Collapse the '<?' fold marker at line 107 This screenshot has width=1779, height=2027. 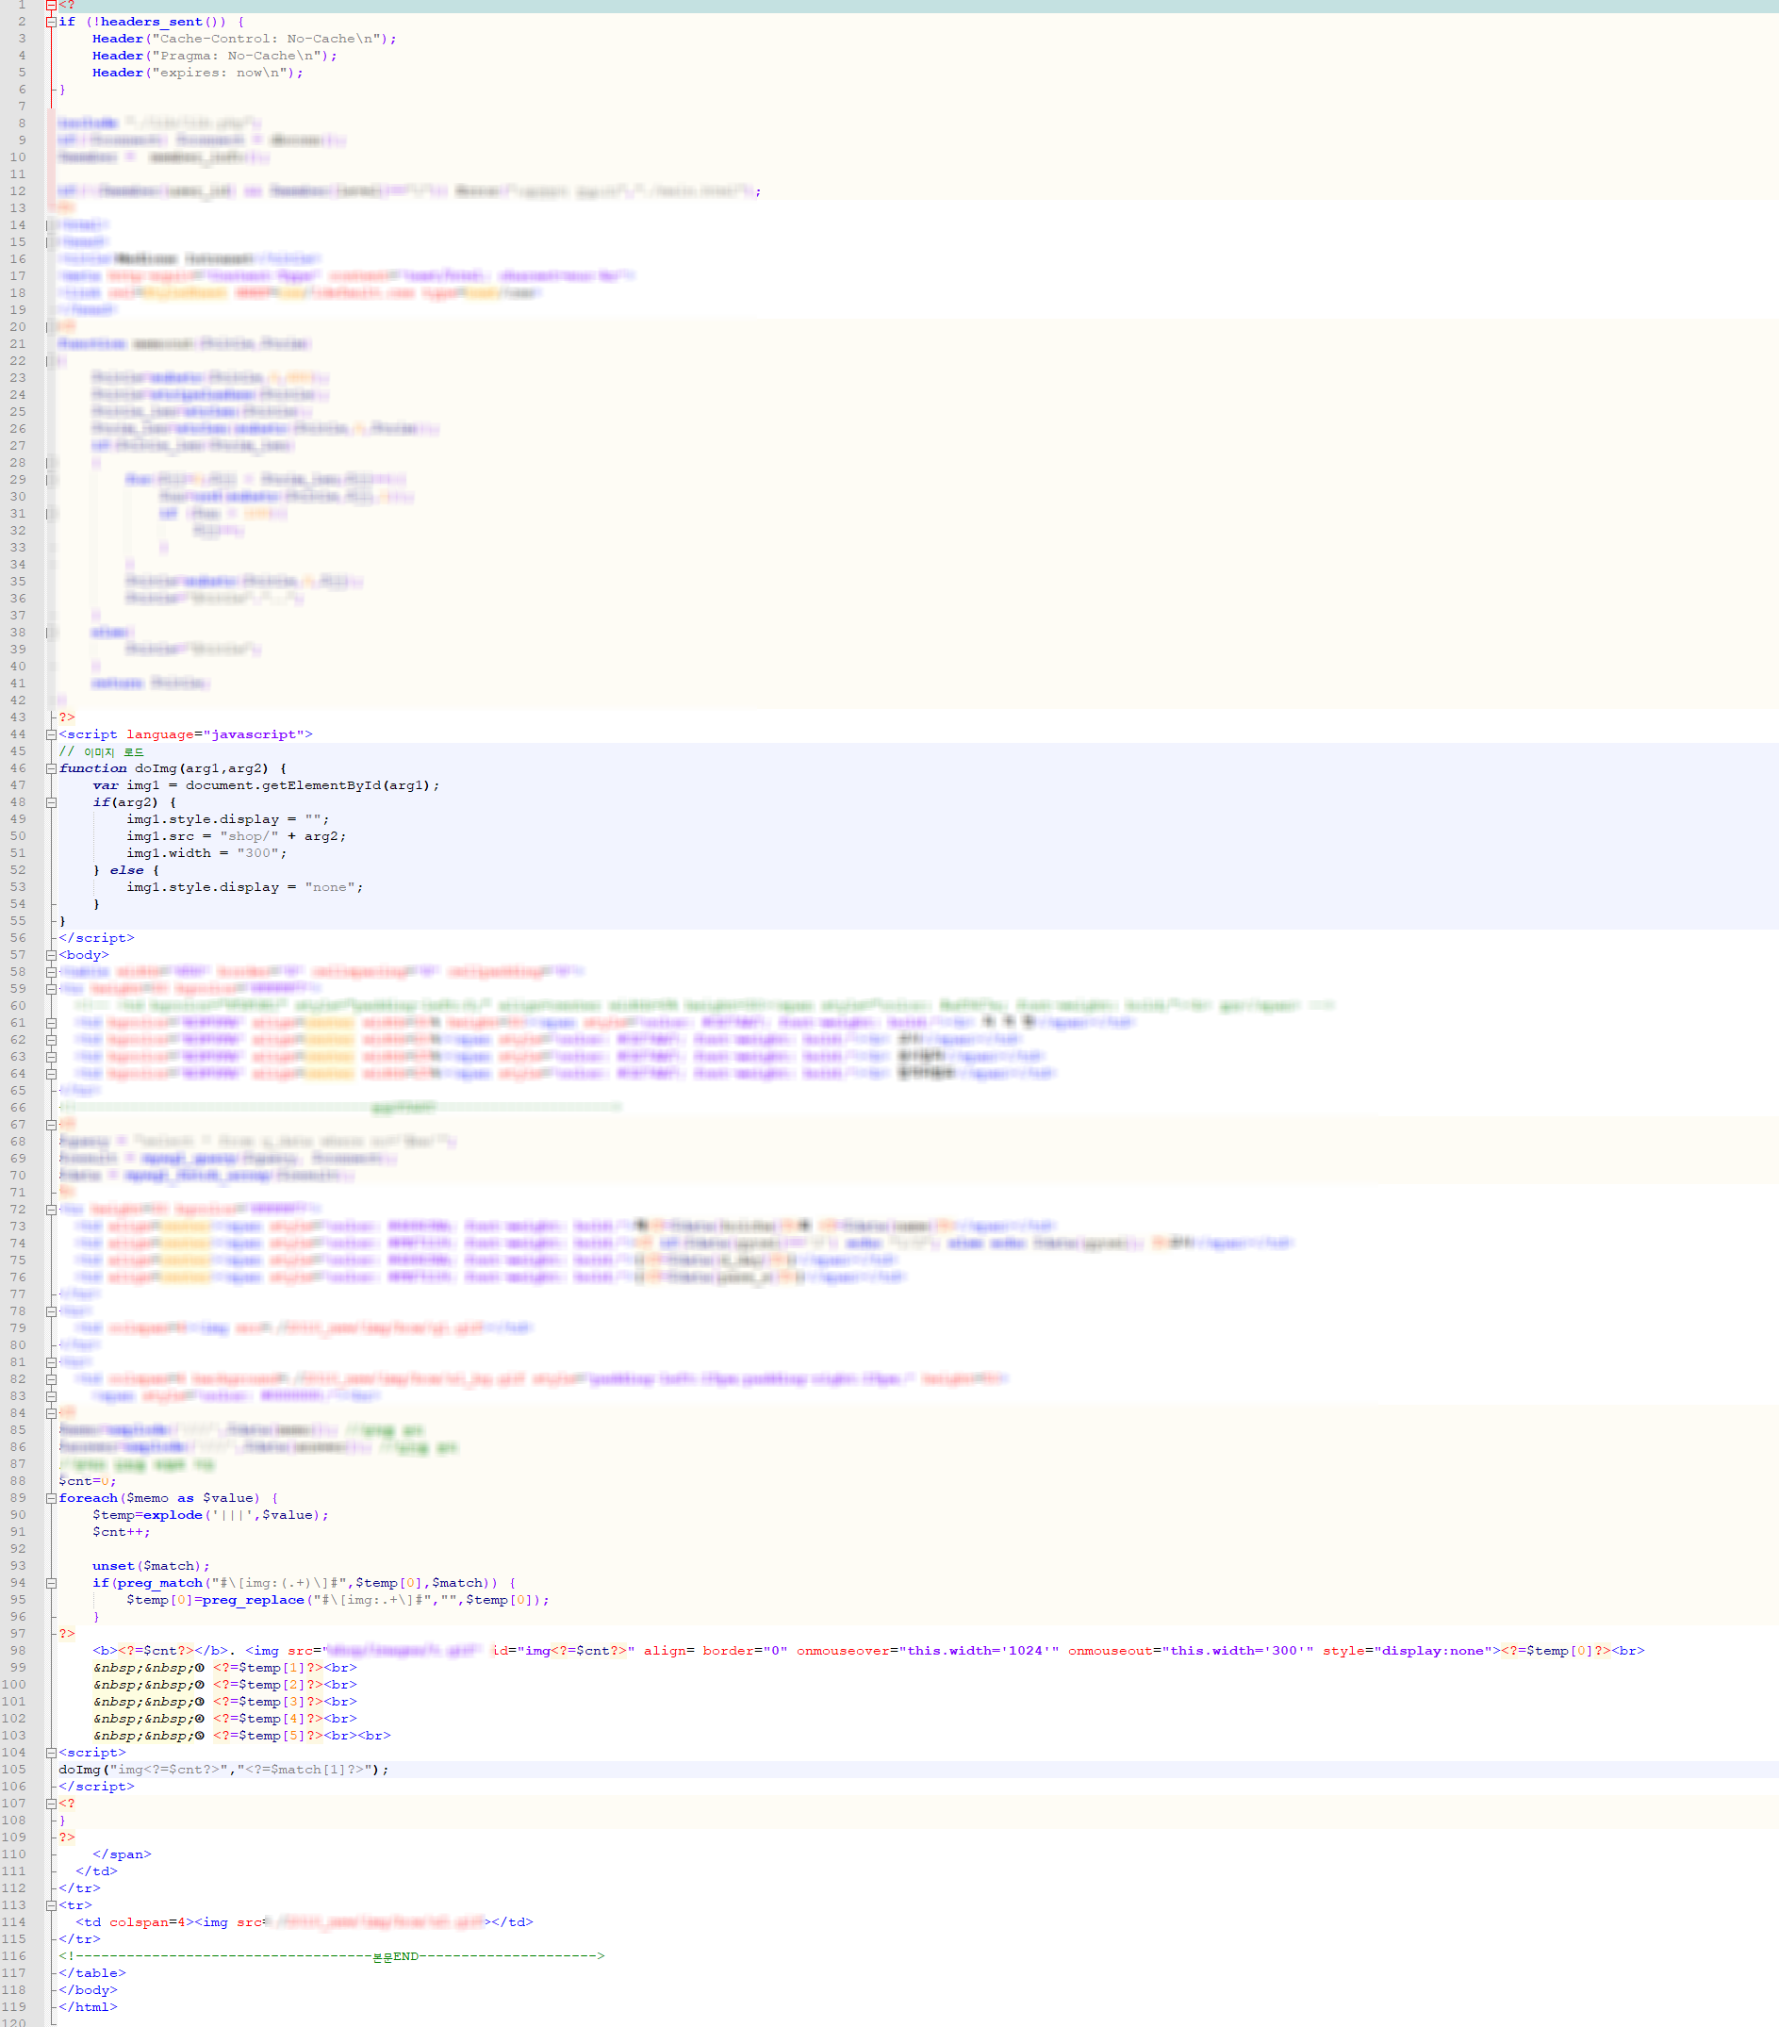[51, 1804]
